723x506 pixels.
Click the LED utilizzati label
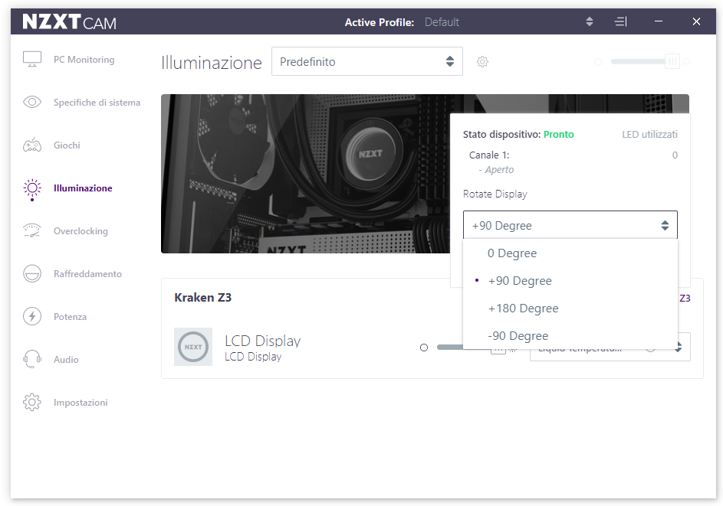[x=649, y=135]
